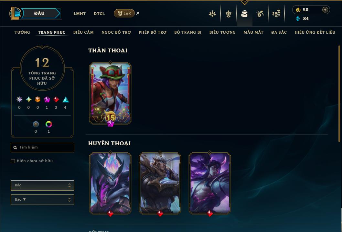Expand the top center chevron notification arrow
This screenshot has height=232, width=342.
click(x=244, y=2)
